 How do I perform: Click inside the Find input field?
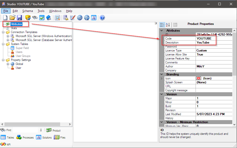pos(25,130)
